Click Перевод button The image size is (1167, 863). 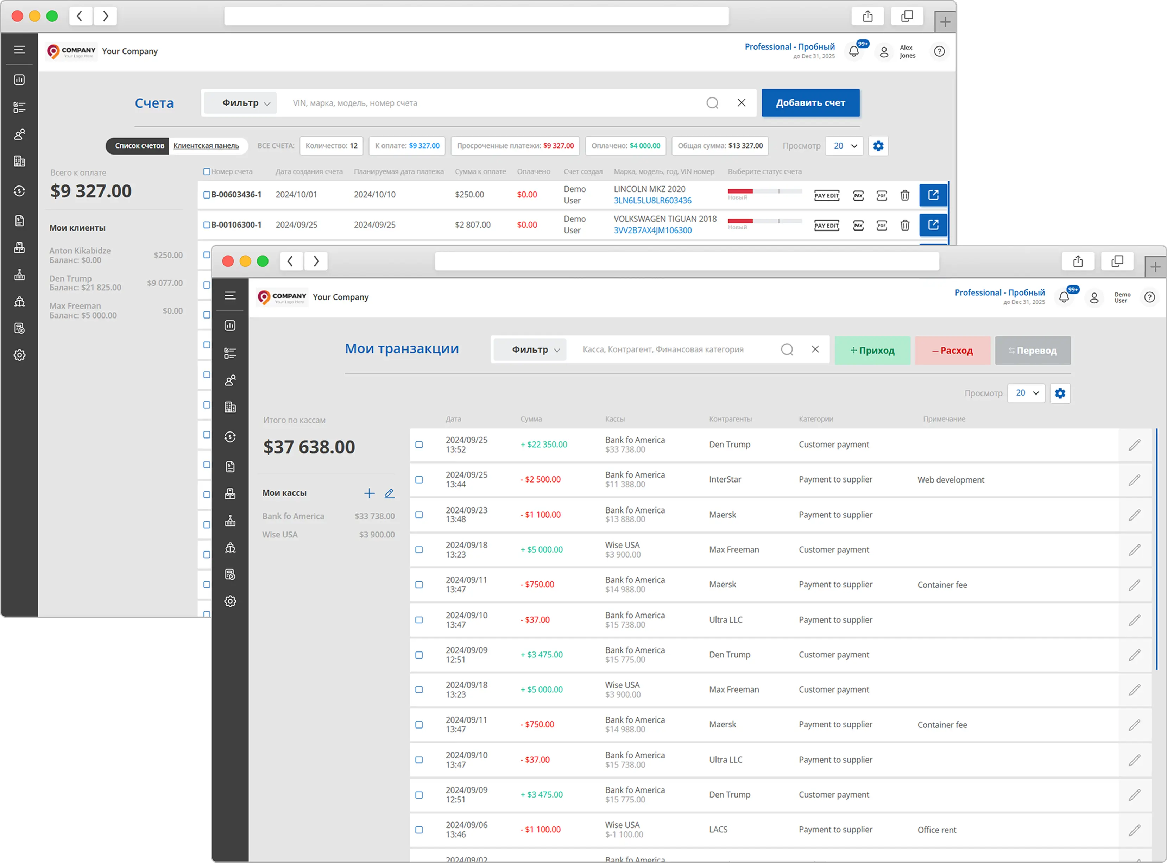[x=1032, y=351]
